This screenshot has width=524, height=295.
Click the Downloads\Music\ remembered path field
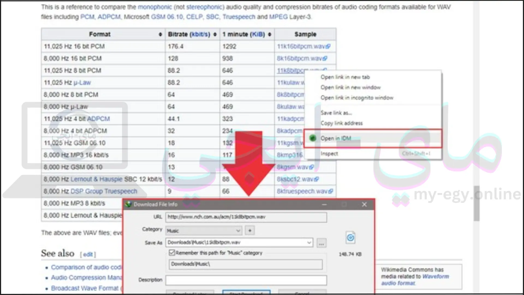pos(245,264)
